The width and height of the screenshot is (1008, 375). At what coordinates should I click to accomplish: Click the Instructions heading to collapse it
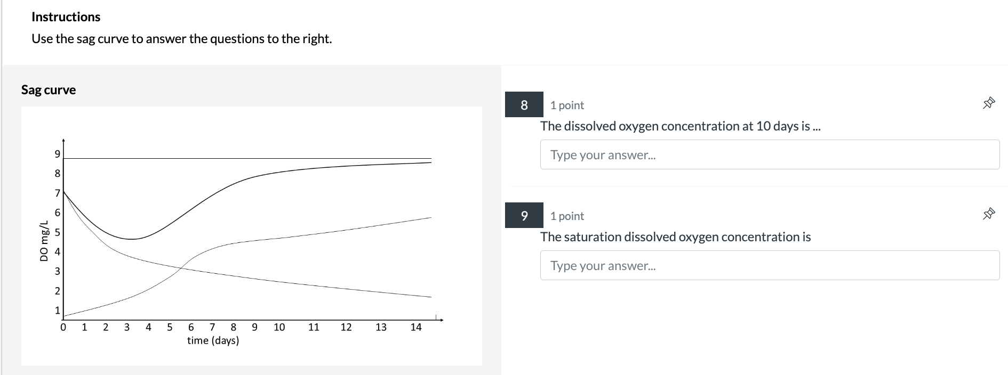coord(66,17)
